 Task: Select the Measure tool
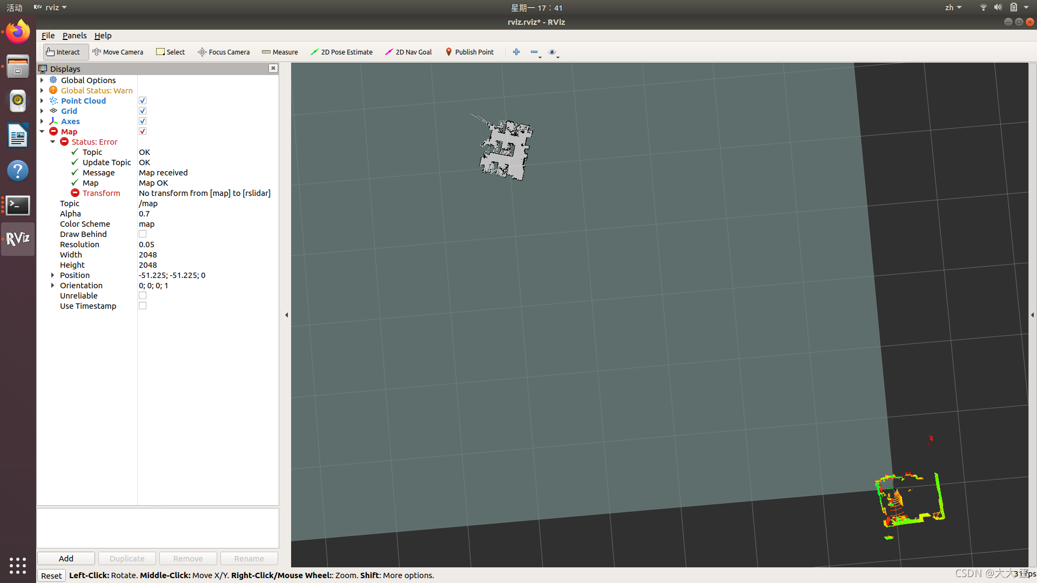click(x=280, y=51)
